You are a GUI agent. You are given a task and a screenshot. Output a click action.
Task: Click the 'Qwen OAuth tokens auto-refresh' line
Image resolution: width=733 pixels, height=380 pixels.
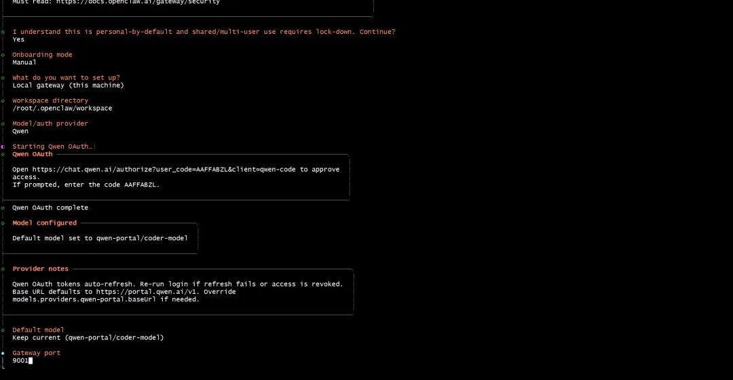pyautogui.click(x=178, y=284)
